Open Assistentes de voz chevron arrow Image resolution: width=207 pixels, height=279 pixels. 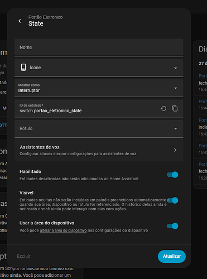coord(175,150)
